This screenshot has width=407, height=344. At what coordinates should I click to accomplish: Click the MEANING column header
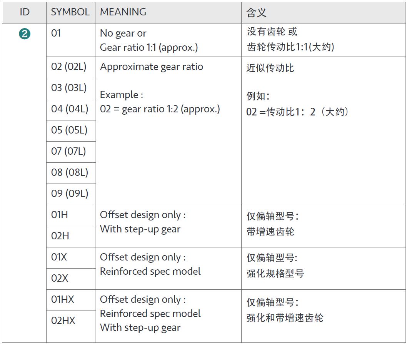point(123,12)
